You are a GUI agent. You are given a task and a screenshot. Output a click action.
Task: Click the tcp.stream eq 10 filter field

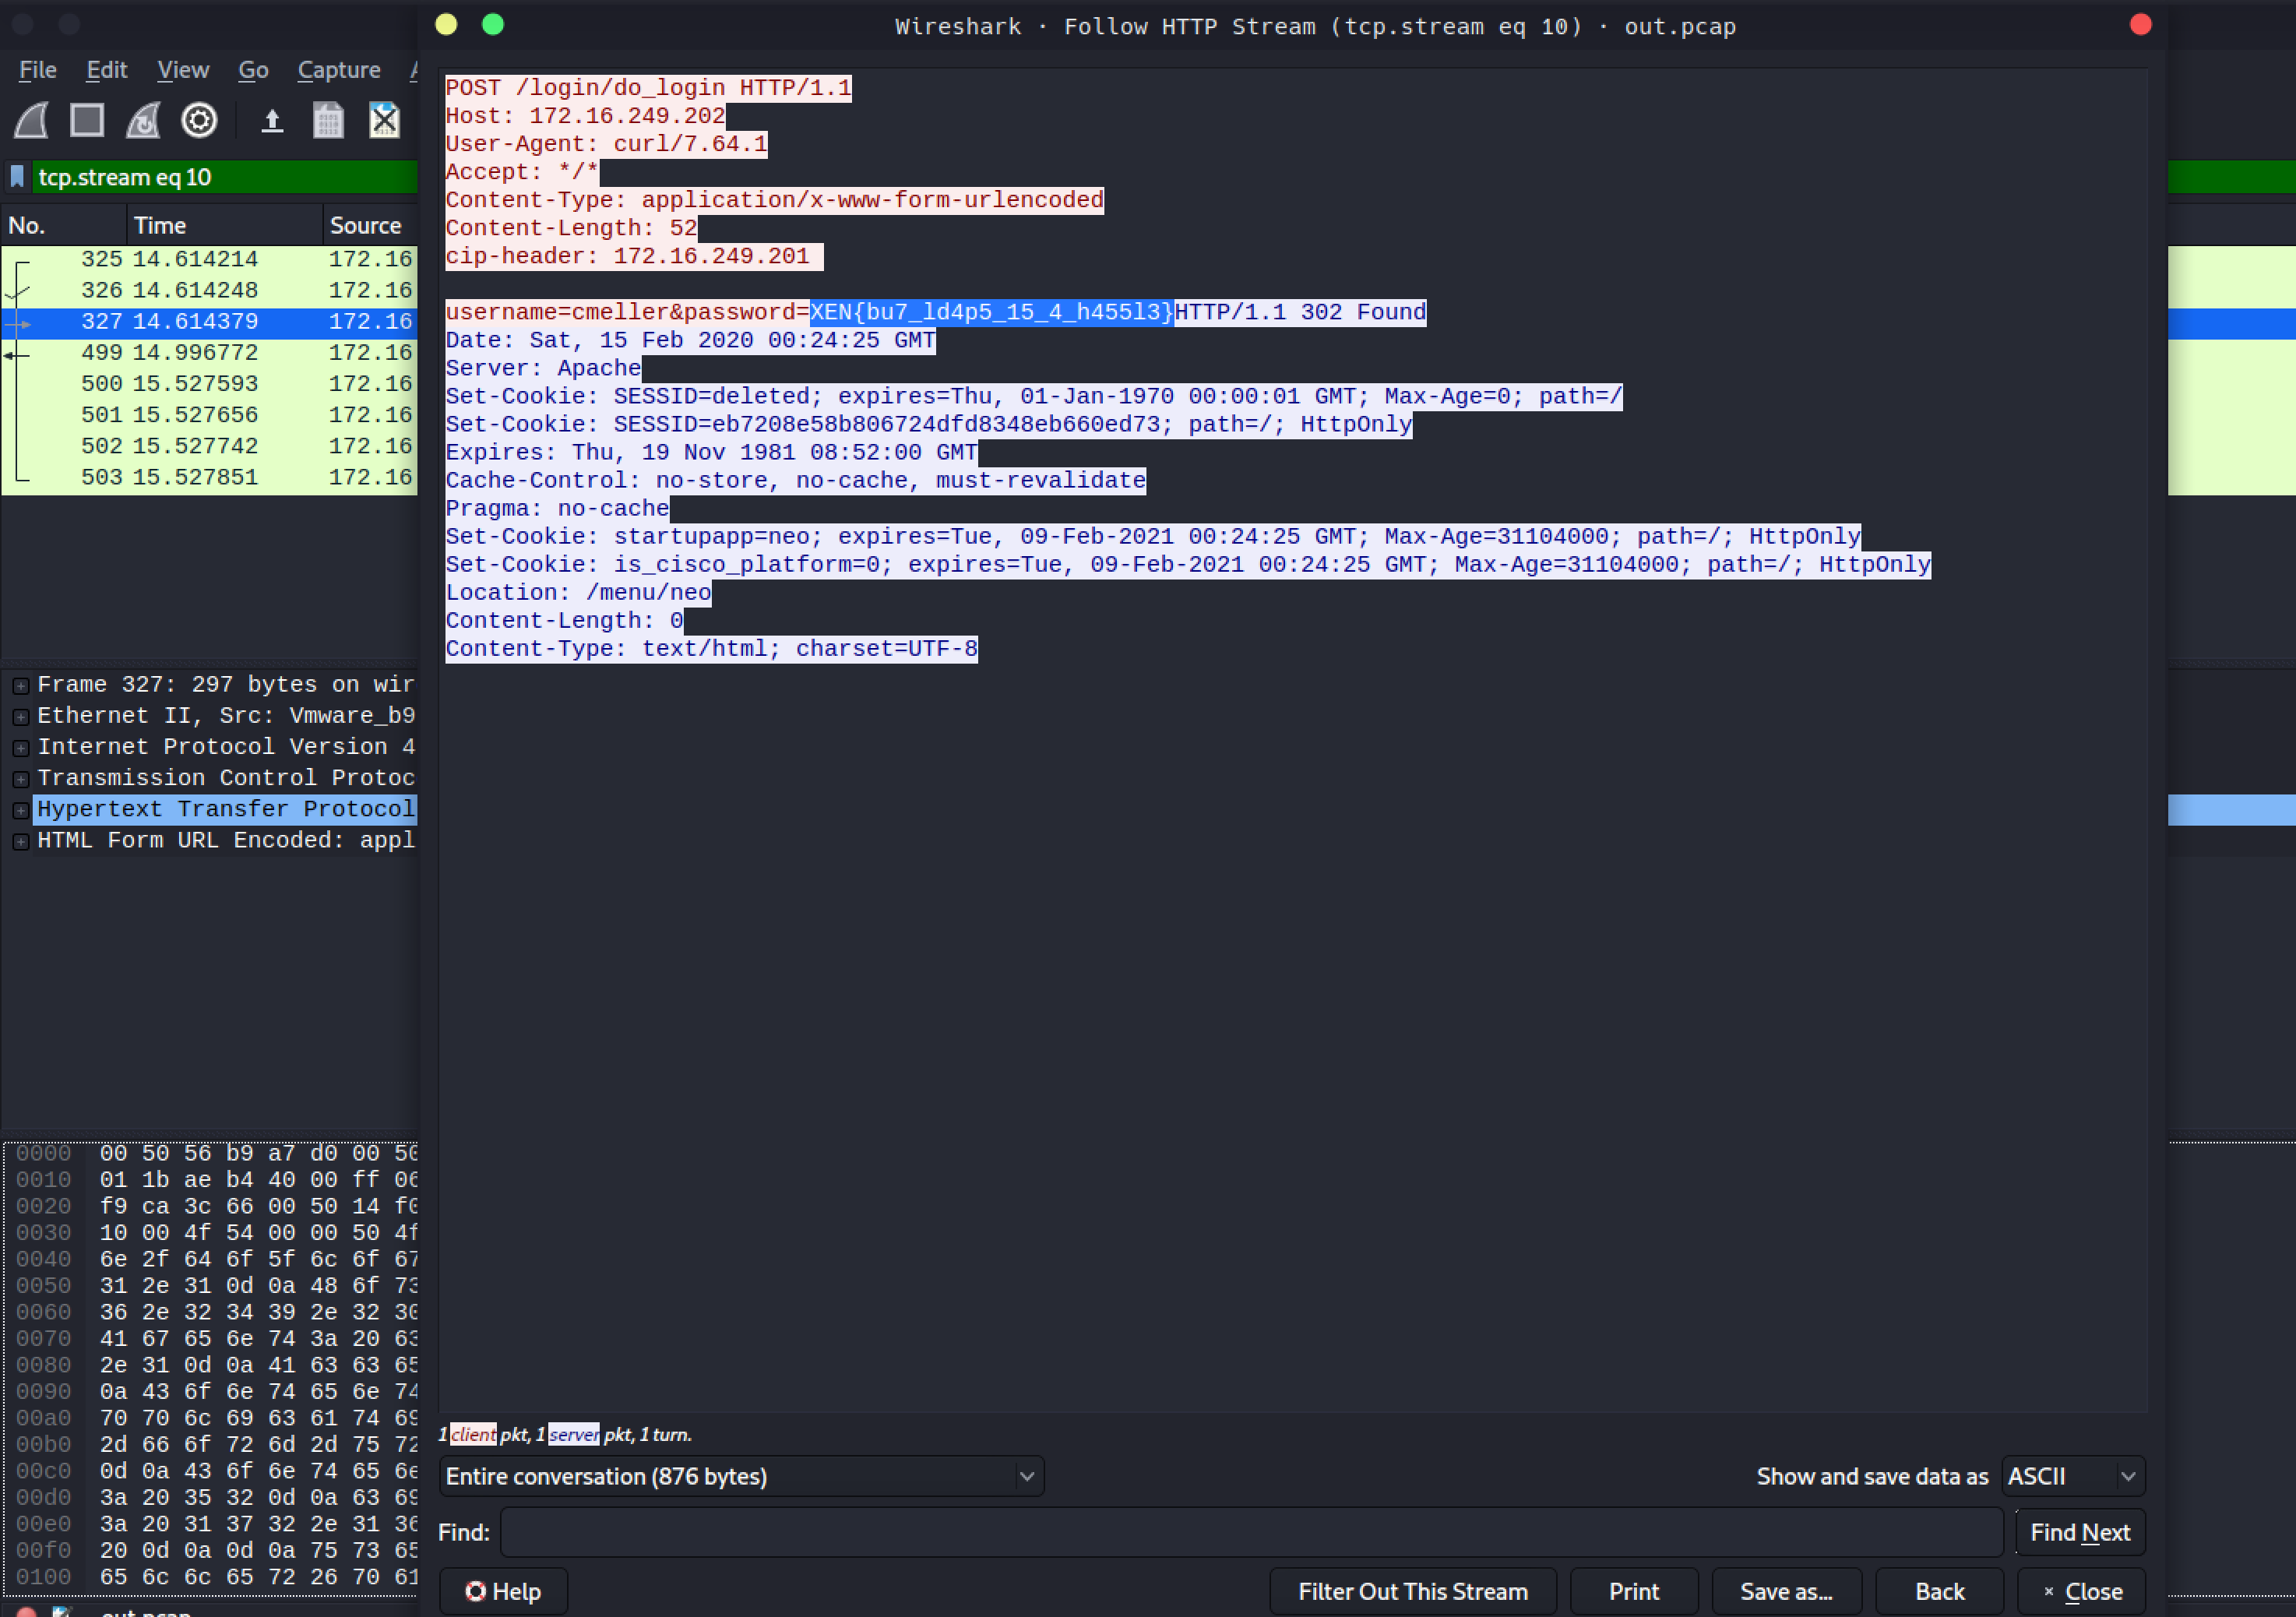226,177
